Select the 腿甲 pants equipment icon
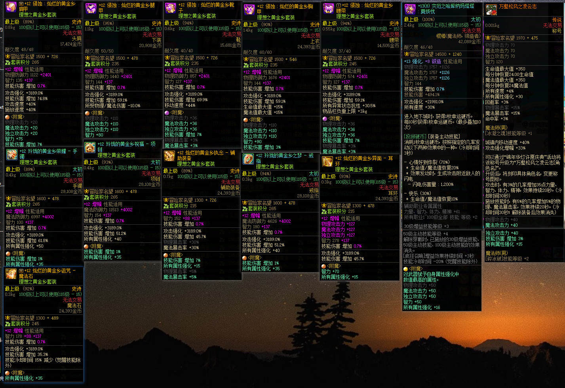The height and width of the screenshot is (388, 565). click(x=91, y=8)
